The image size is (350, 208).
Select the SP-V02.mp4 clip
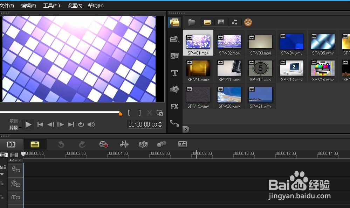click(x=229, y=42)
